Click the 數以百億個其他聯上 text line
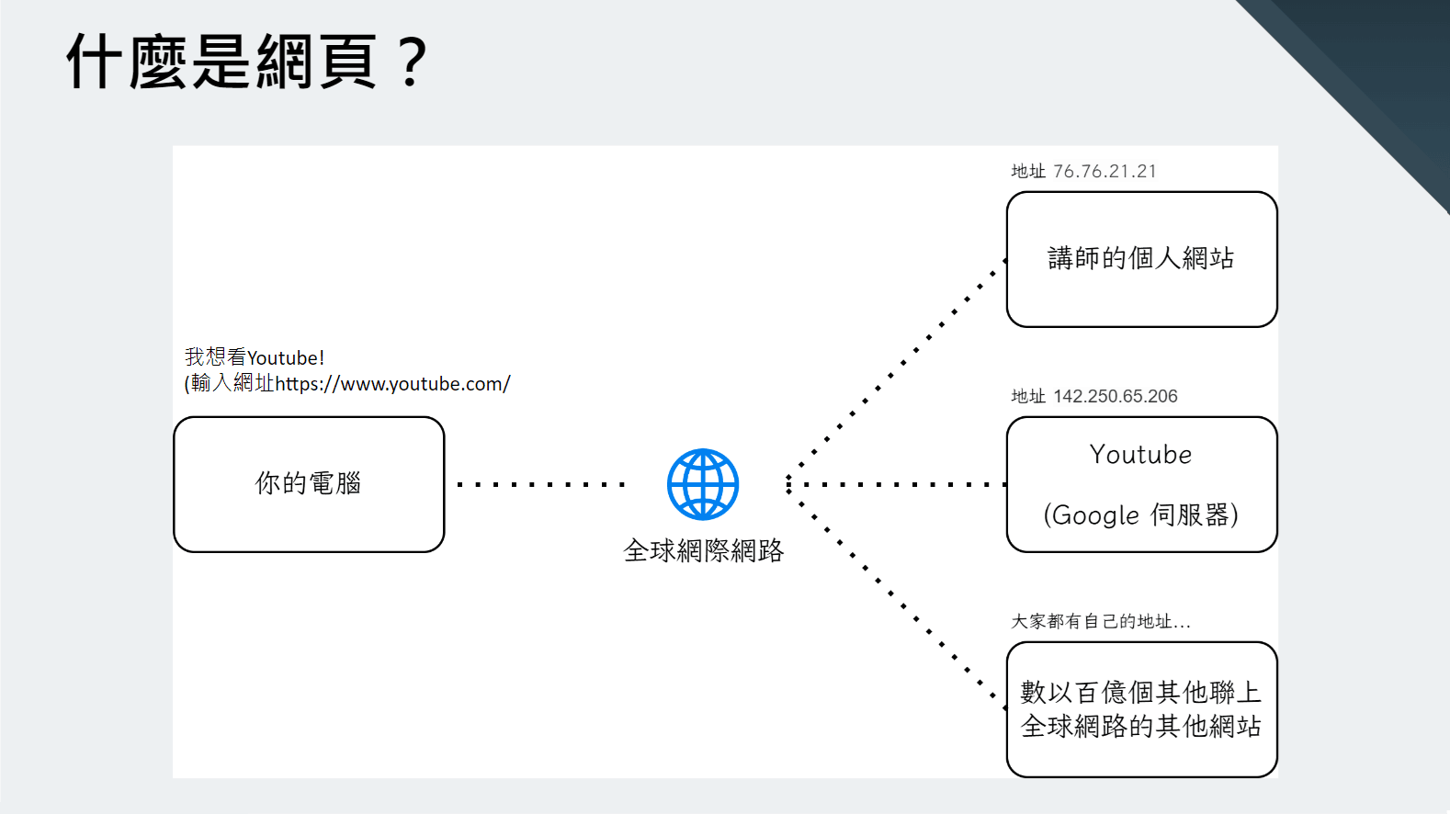 (1140, 692)
